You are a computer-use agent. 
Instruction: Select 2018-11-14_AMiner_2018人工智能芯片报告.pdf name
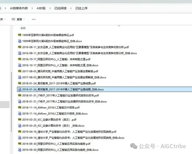51,108
